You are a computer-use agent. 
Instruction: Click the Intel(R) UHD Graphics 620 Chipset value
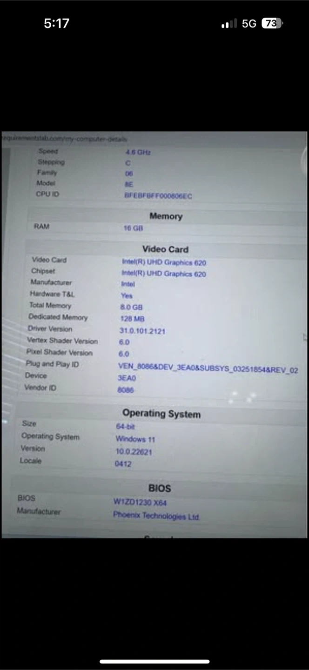coord(163,274)
